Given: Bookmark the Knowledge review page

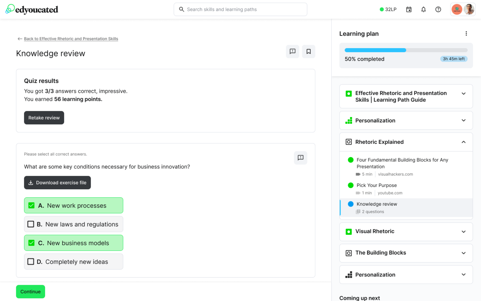Looking at the screenshot, I should (x=308, y=51).
